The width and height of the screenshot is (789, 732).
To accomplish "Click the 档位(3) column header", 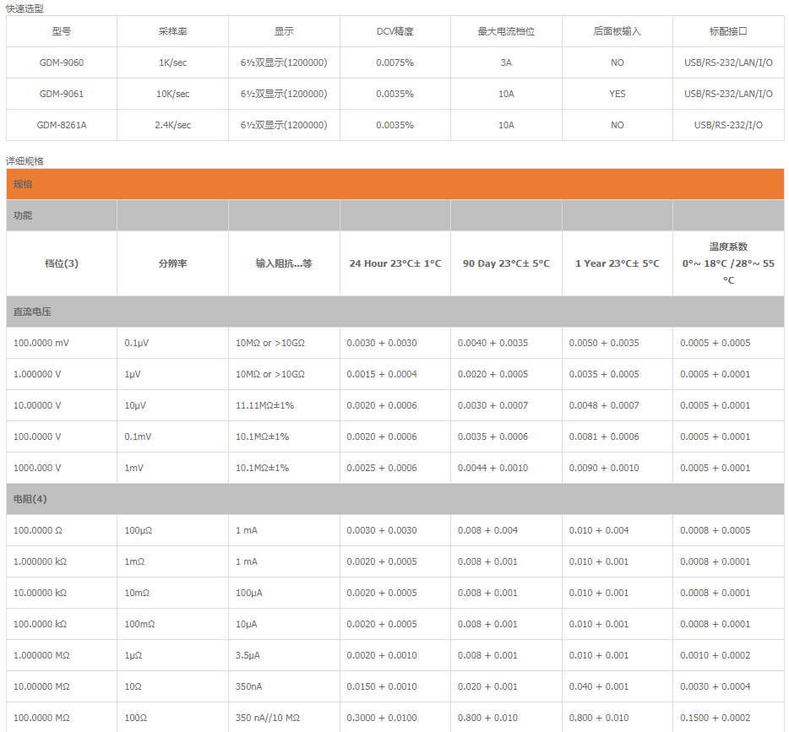I will coord(62,263).
